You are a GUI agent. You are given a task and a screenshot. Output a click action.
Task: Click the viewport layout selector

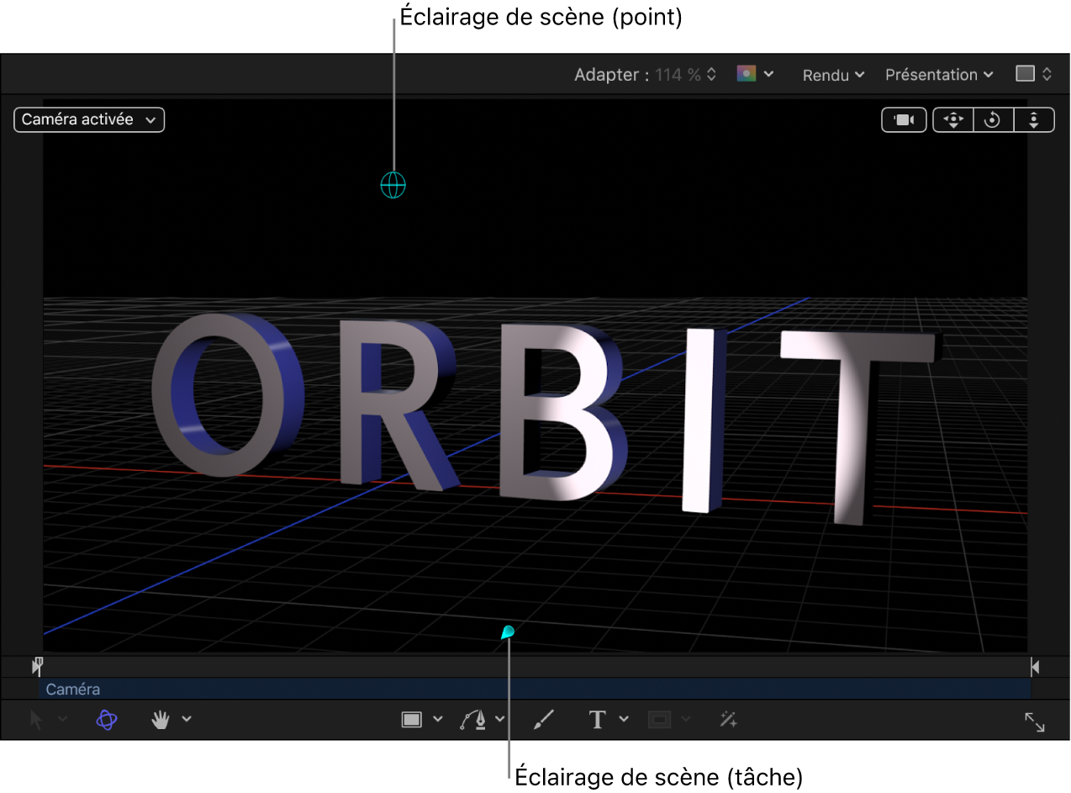[1032, 74]
